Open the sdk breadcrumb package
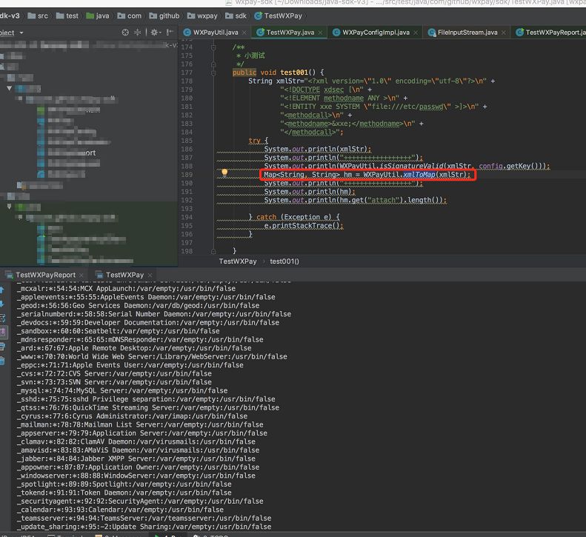This screenshot has width=586, height=537. 236,16
